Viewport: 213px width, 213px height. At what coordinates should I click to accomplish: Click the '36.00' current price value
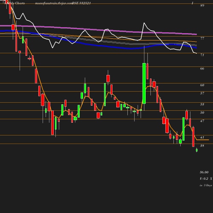204,172
